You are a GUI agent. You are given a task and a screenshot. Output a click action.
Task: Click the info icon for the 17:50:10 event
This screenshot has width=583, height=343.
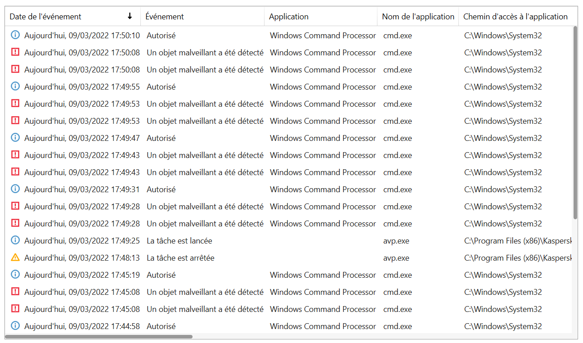(15, 35)
